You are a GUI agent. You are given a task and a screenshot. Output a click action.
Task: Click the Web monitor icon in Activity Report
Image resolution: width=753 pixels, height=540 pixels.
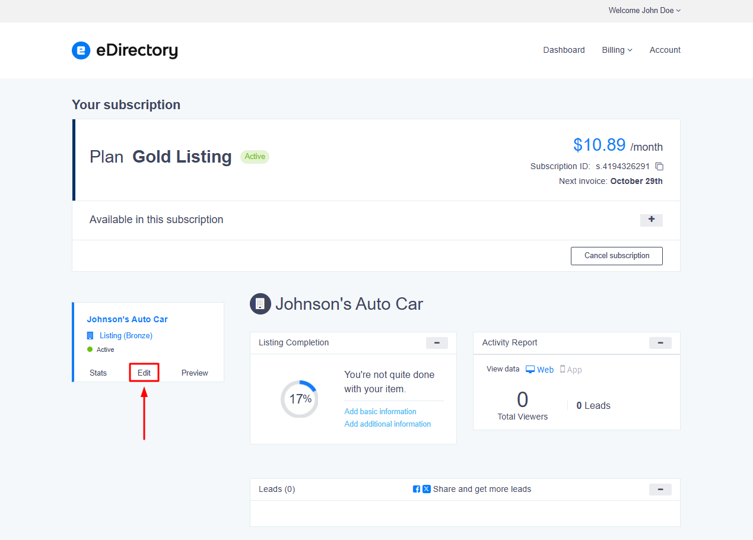pos(530,369)
